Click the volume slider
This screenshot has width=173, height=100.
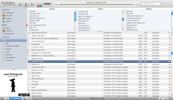click(x=44, y=4)
